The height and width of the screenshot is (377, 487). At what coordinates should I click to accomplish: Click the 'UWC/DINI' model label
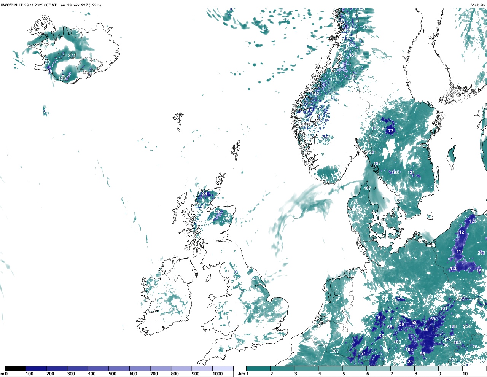(10, 5)
